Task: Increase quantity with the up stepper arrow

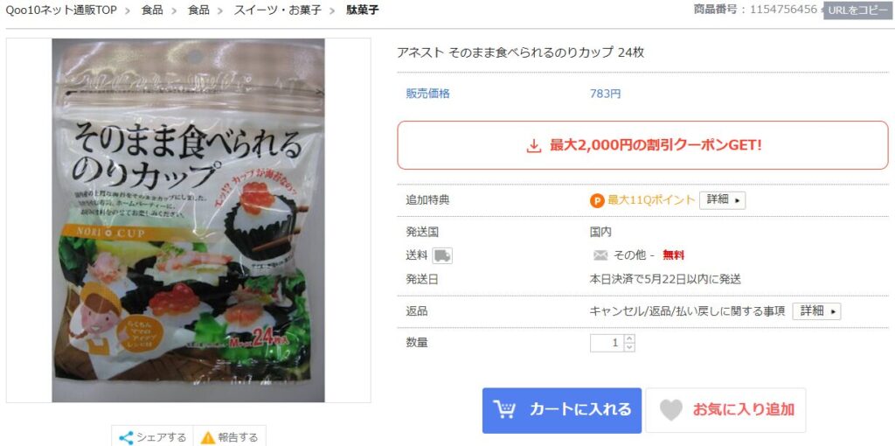Action: 629,338
